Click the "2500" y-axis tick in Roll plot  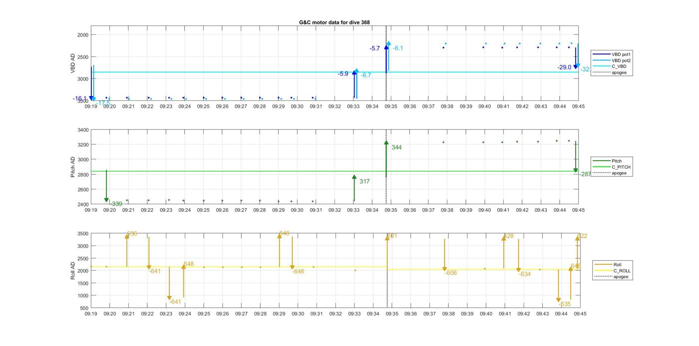[x=83, y=259]
